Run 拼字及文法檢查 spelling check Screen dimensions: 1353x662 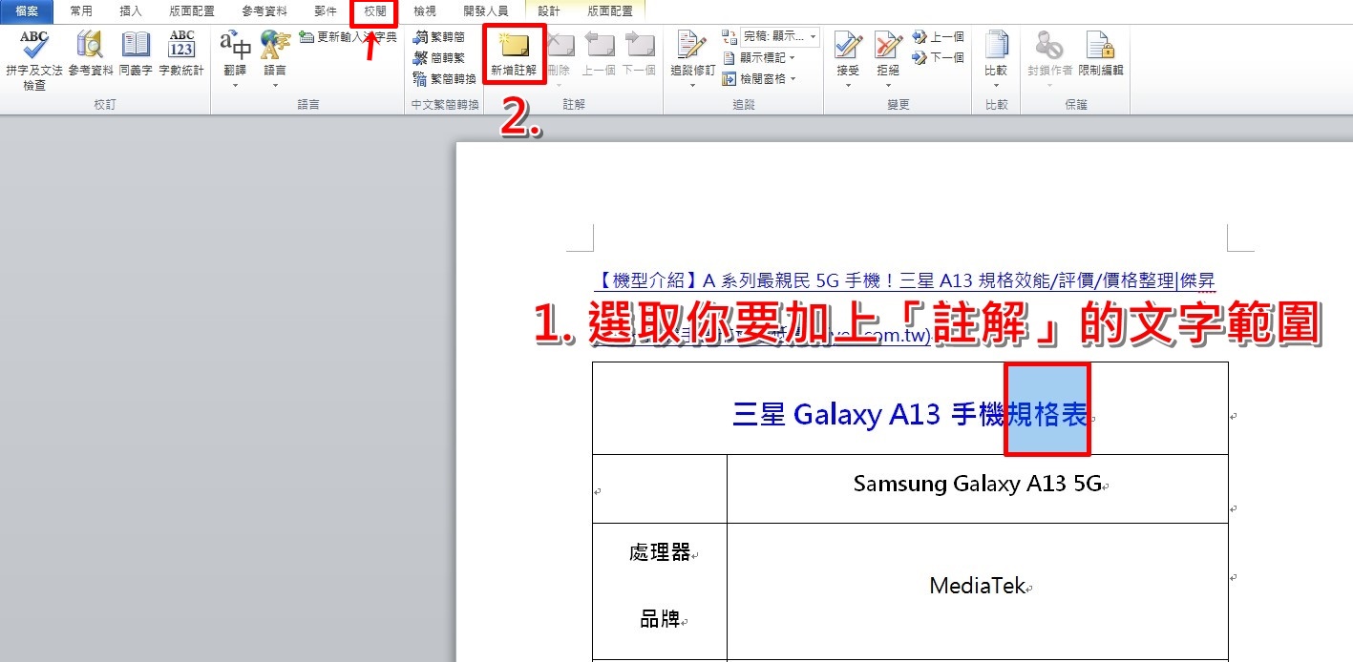[x=34, y=60]
